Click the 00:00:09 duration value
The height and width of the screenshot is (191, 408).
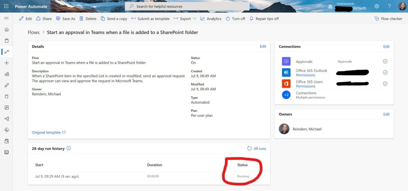click(x=153, y=176)
